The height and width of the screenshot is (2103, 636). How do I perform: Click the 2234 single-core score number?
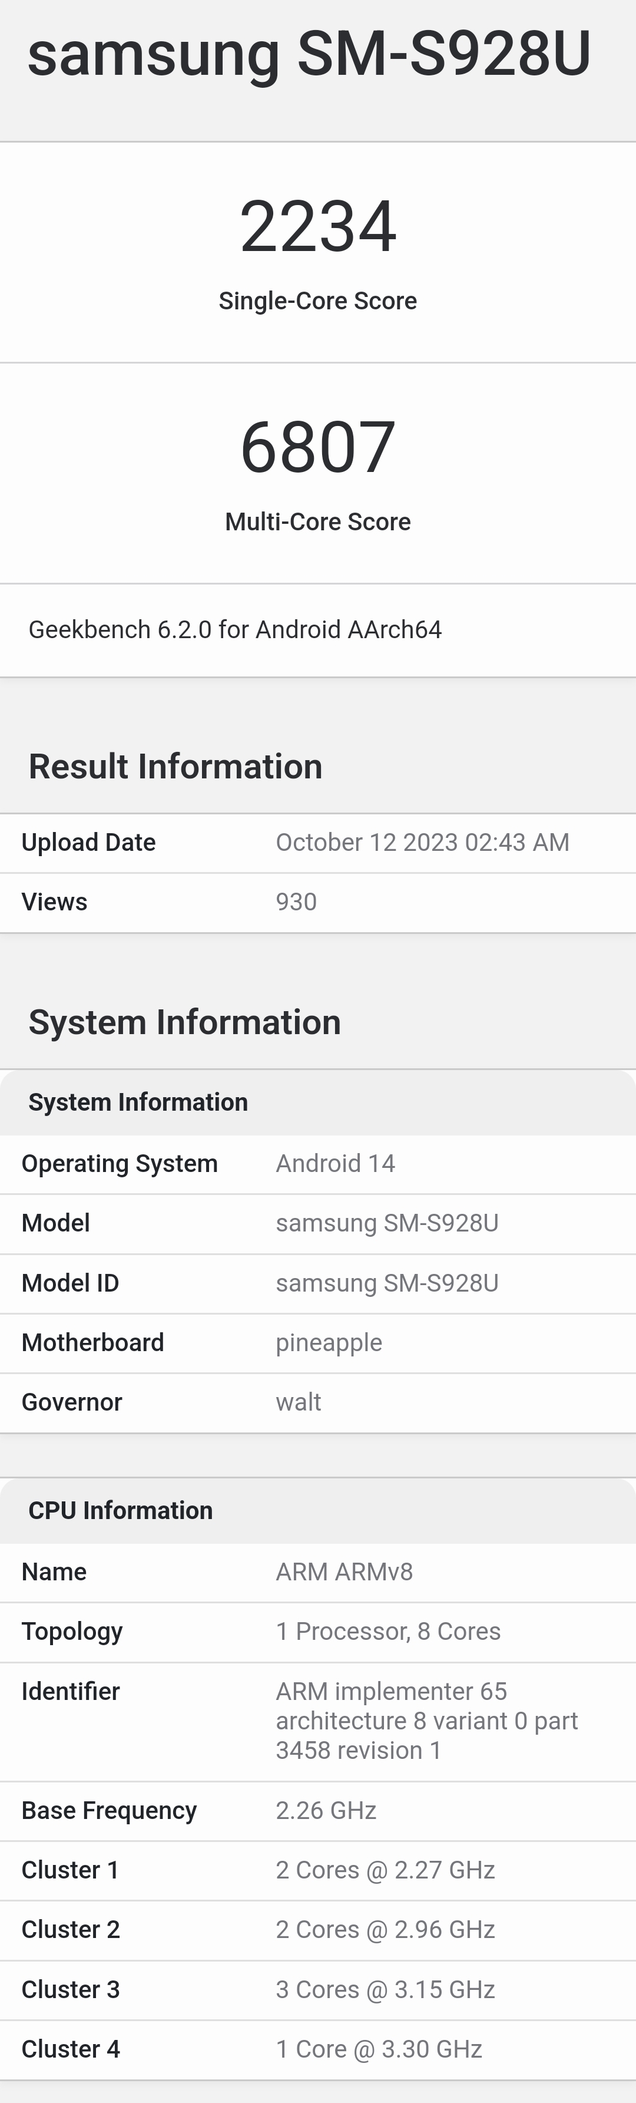pos(318,226)
